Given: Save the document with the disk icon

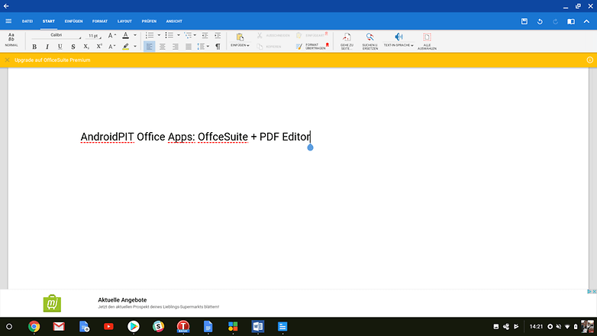Looking at the screenshot, I should pos(524,21).
